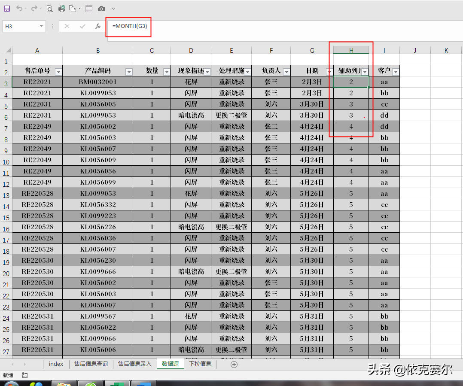The height and width of the screenshot is (386, 463).
Task: Add a new sheet with plus button
Action: (x=234, y=365)
